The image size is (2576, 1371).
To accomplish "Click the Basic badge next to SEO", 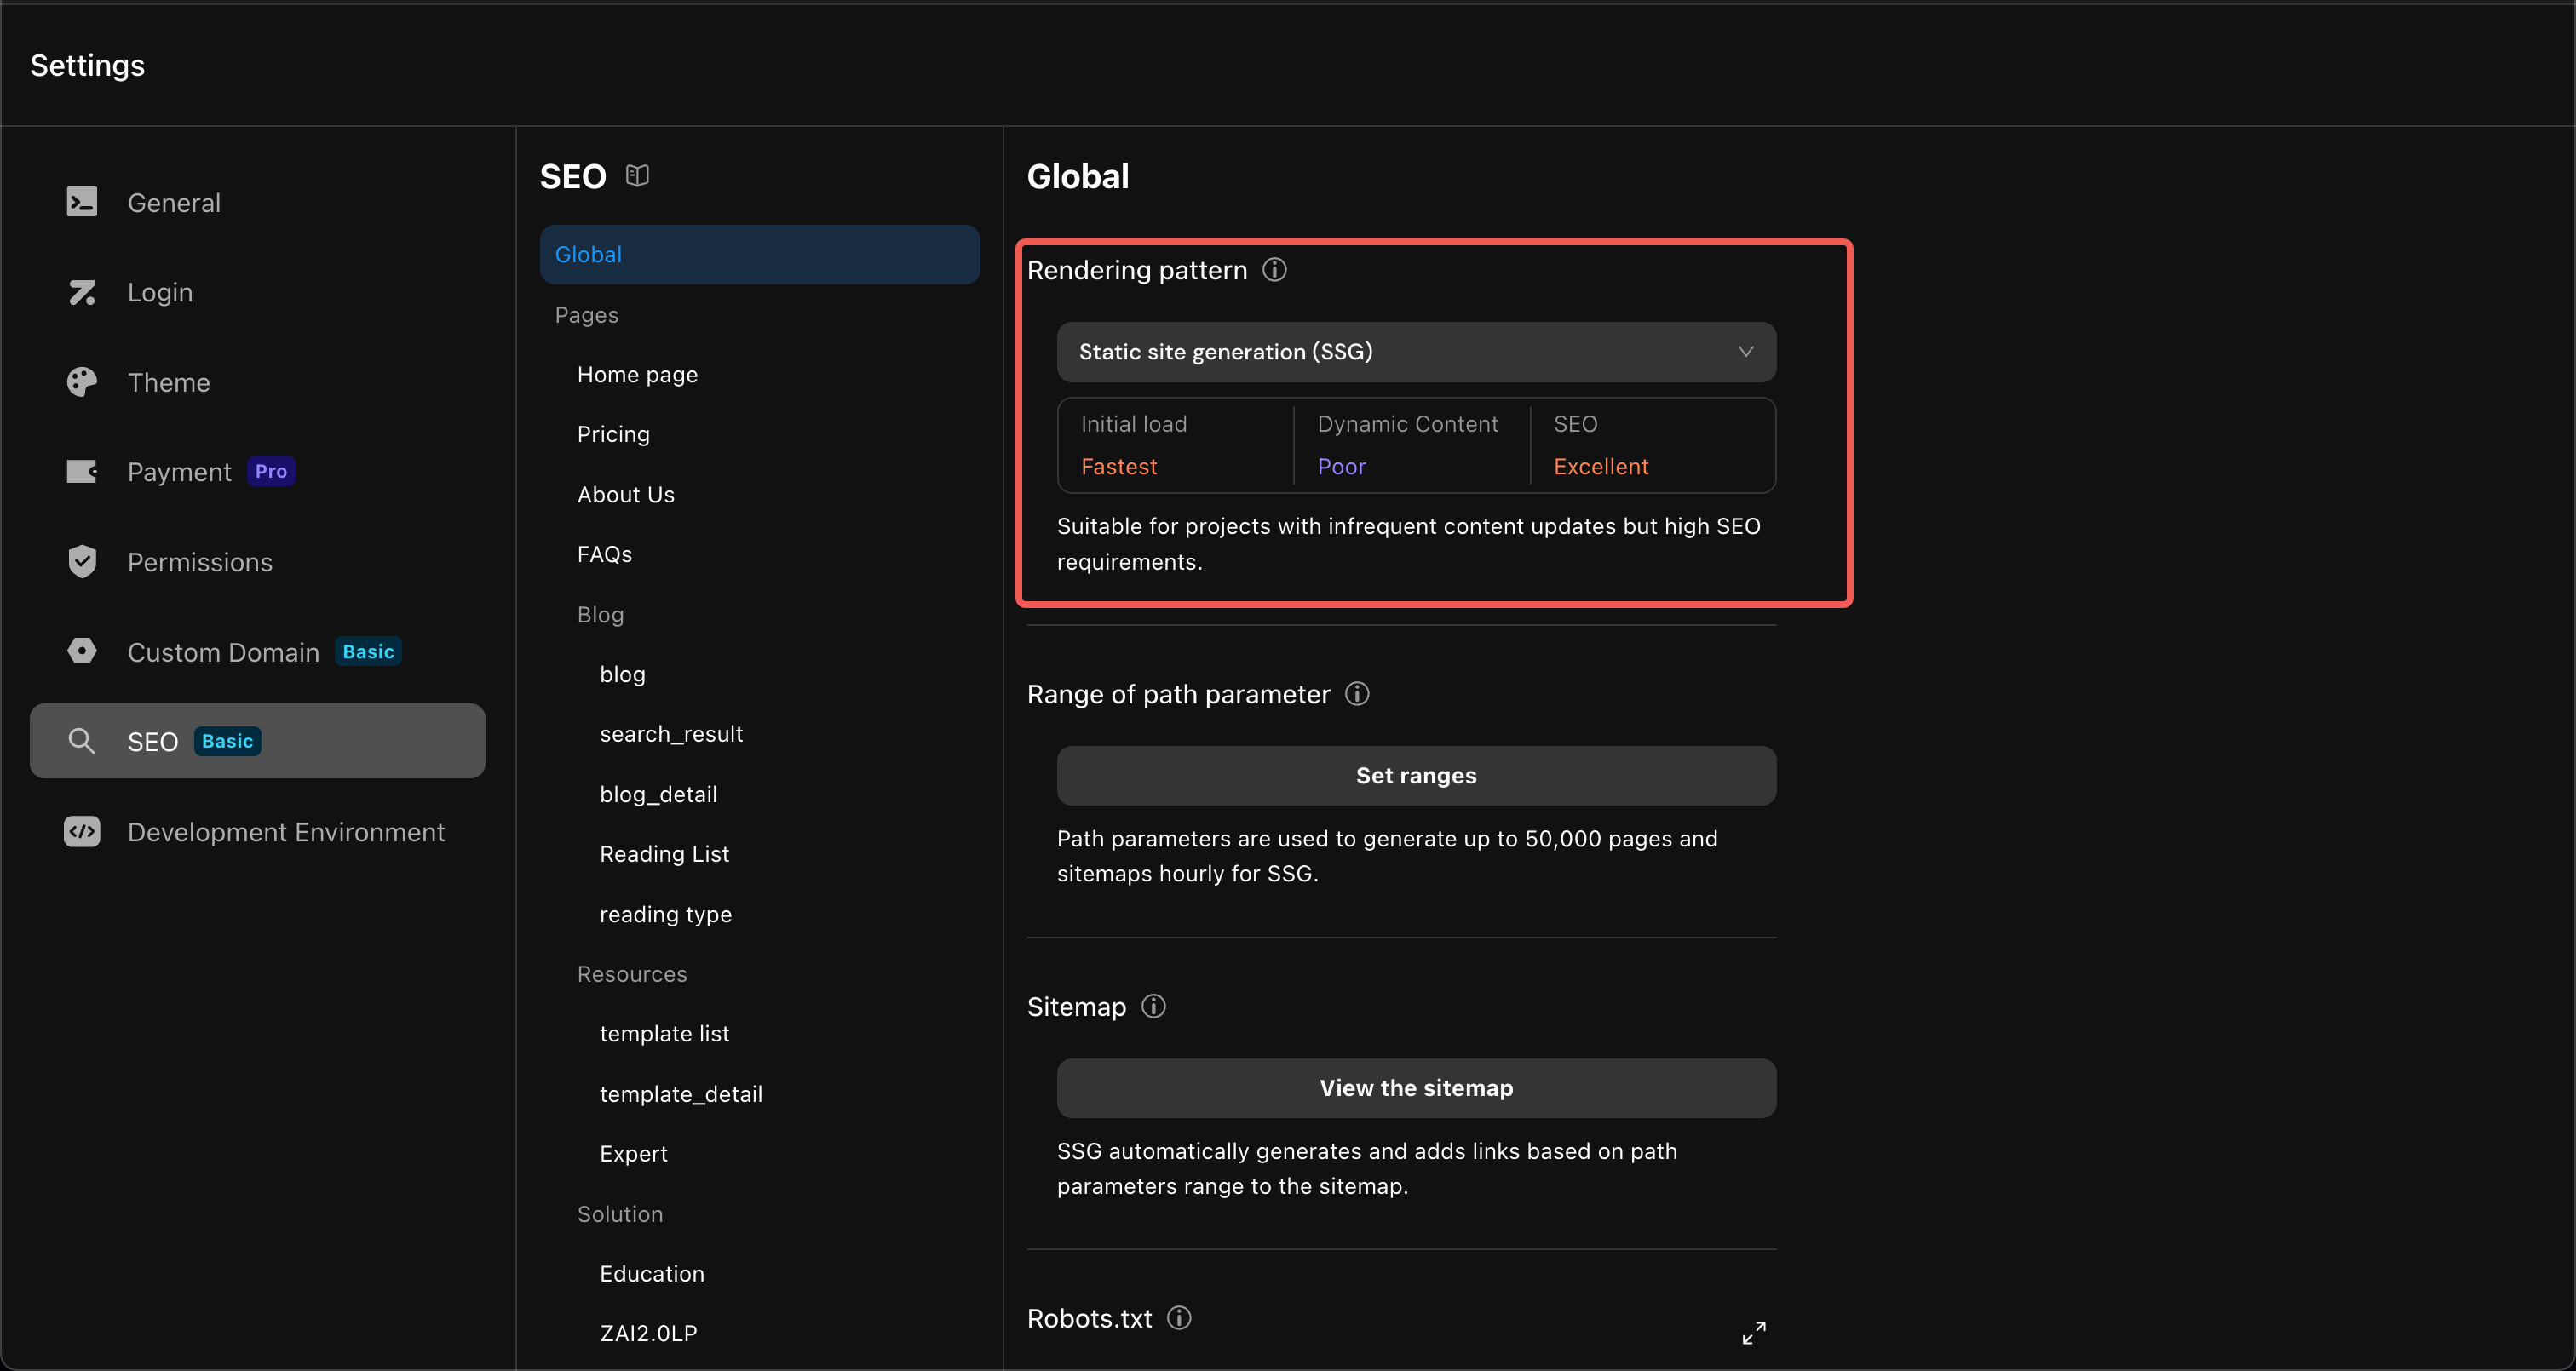I will click(x=227, y=741).
